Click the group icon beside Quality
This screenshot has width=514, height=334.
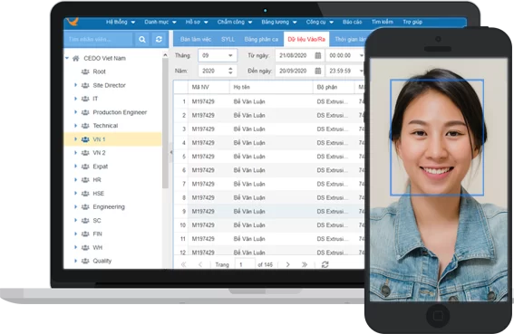[x=85, y=261]
